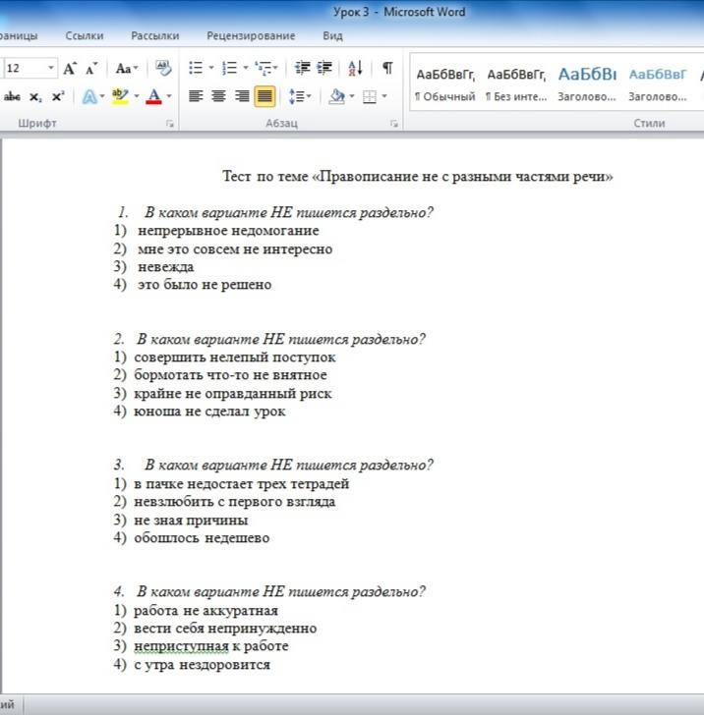Open line spacing options
The height and width of the screenshot is (715, 704).
(299, 96)
